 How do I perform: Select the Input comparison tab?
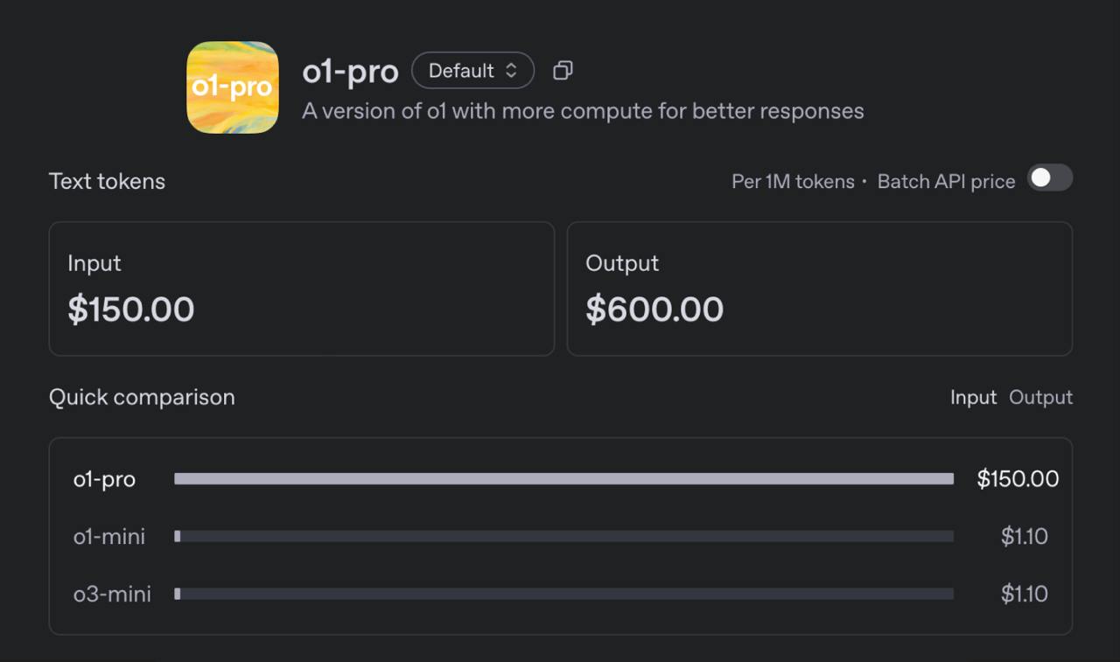pos(973,397)
